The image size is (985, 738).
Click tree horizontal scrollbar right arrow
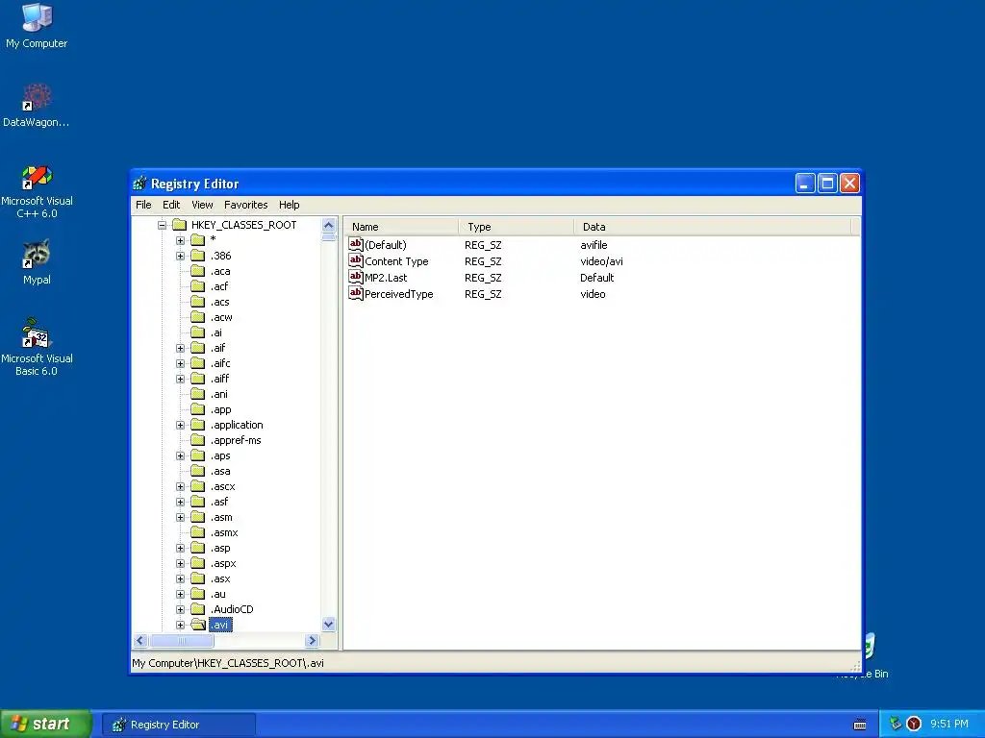tap(313, 641)
